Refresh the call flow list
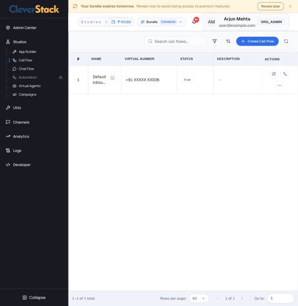Viewport: 298px width, 306px height. pos(286,41)
